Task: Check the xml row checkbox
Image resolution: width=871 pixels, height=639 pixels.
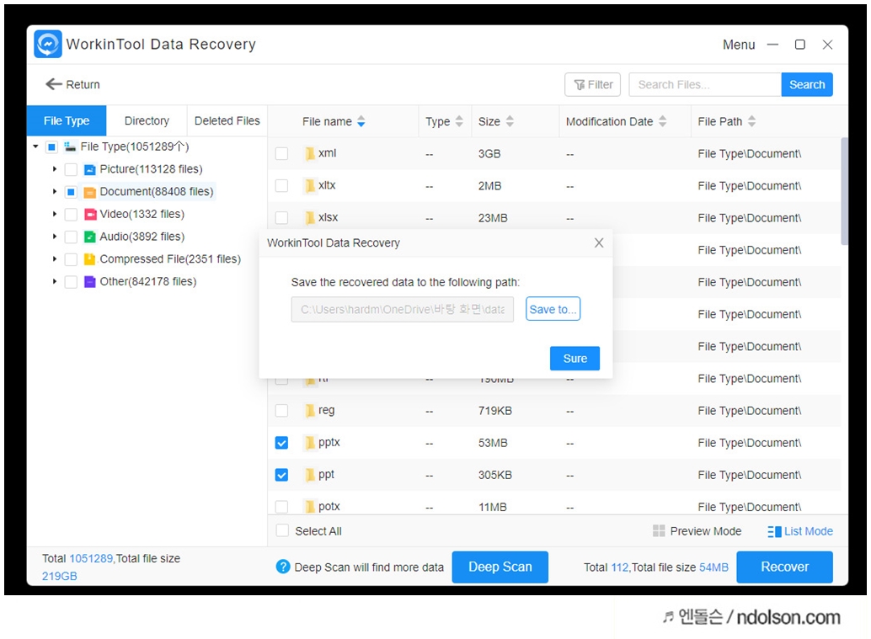Action: click(281, 153)
